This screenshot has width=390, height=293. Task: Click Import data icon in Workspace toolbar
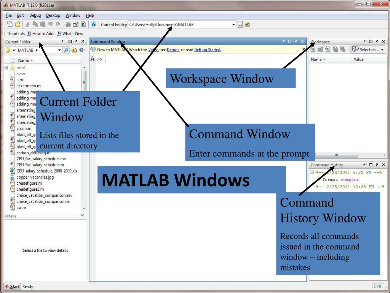[x=328, y=49]
